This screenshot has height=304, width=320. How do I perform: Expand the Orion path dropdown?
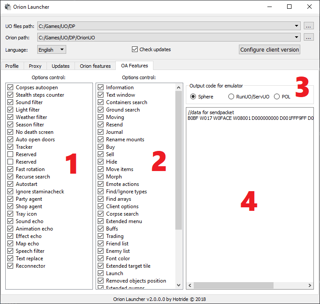click(296, 37)
